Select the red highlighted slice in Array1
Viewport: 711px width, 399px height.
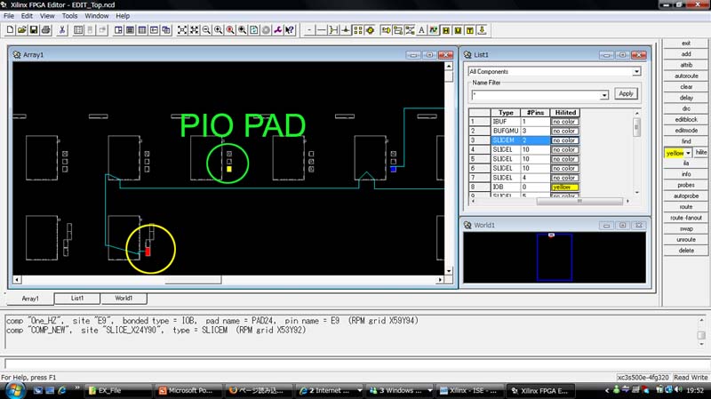click(148, 251)
